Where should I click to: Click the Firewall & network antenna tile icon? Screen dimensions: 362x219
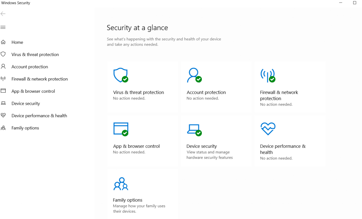click(x=267, y=75)
